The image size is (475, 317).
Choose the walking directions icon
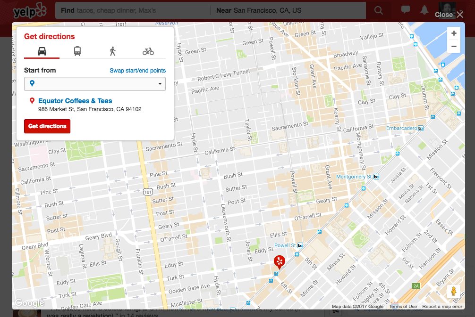tap(113, 51)
